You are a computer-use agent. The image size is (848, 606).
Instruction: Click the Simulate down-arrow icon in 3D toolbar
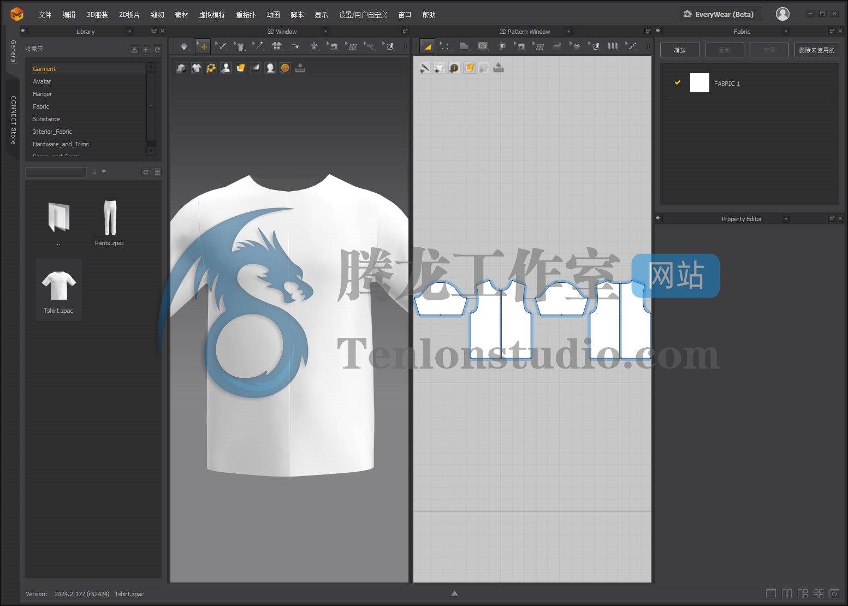(184, 47)
